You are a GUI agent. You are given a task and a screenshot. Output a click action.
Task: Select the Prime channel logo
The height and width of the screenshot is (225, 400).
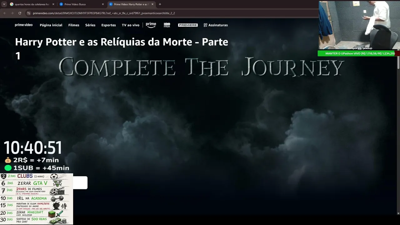coord(151,25)
